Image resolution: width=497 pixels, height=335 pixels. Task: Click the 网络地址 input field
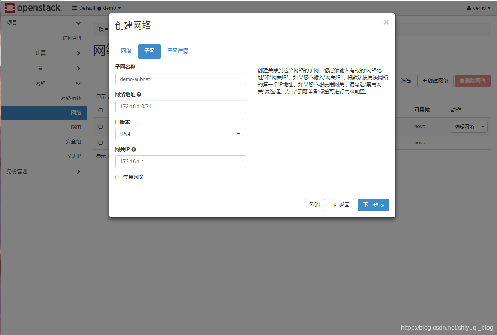point(181,106)
